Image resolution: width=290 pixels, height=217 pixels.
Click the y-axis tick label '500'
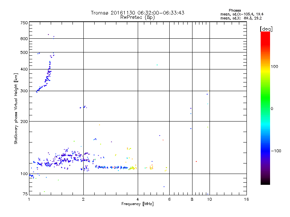[x=24, y=52]
